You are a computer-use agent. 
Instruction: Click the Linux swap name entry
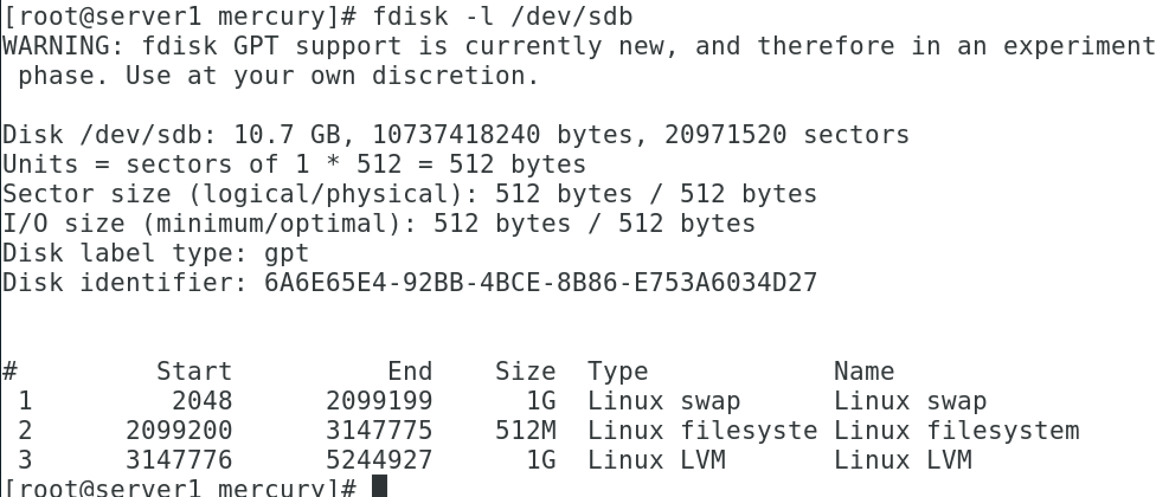click(x=910, y=402)
